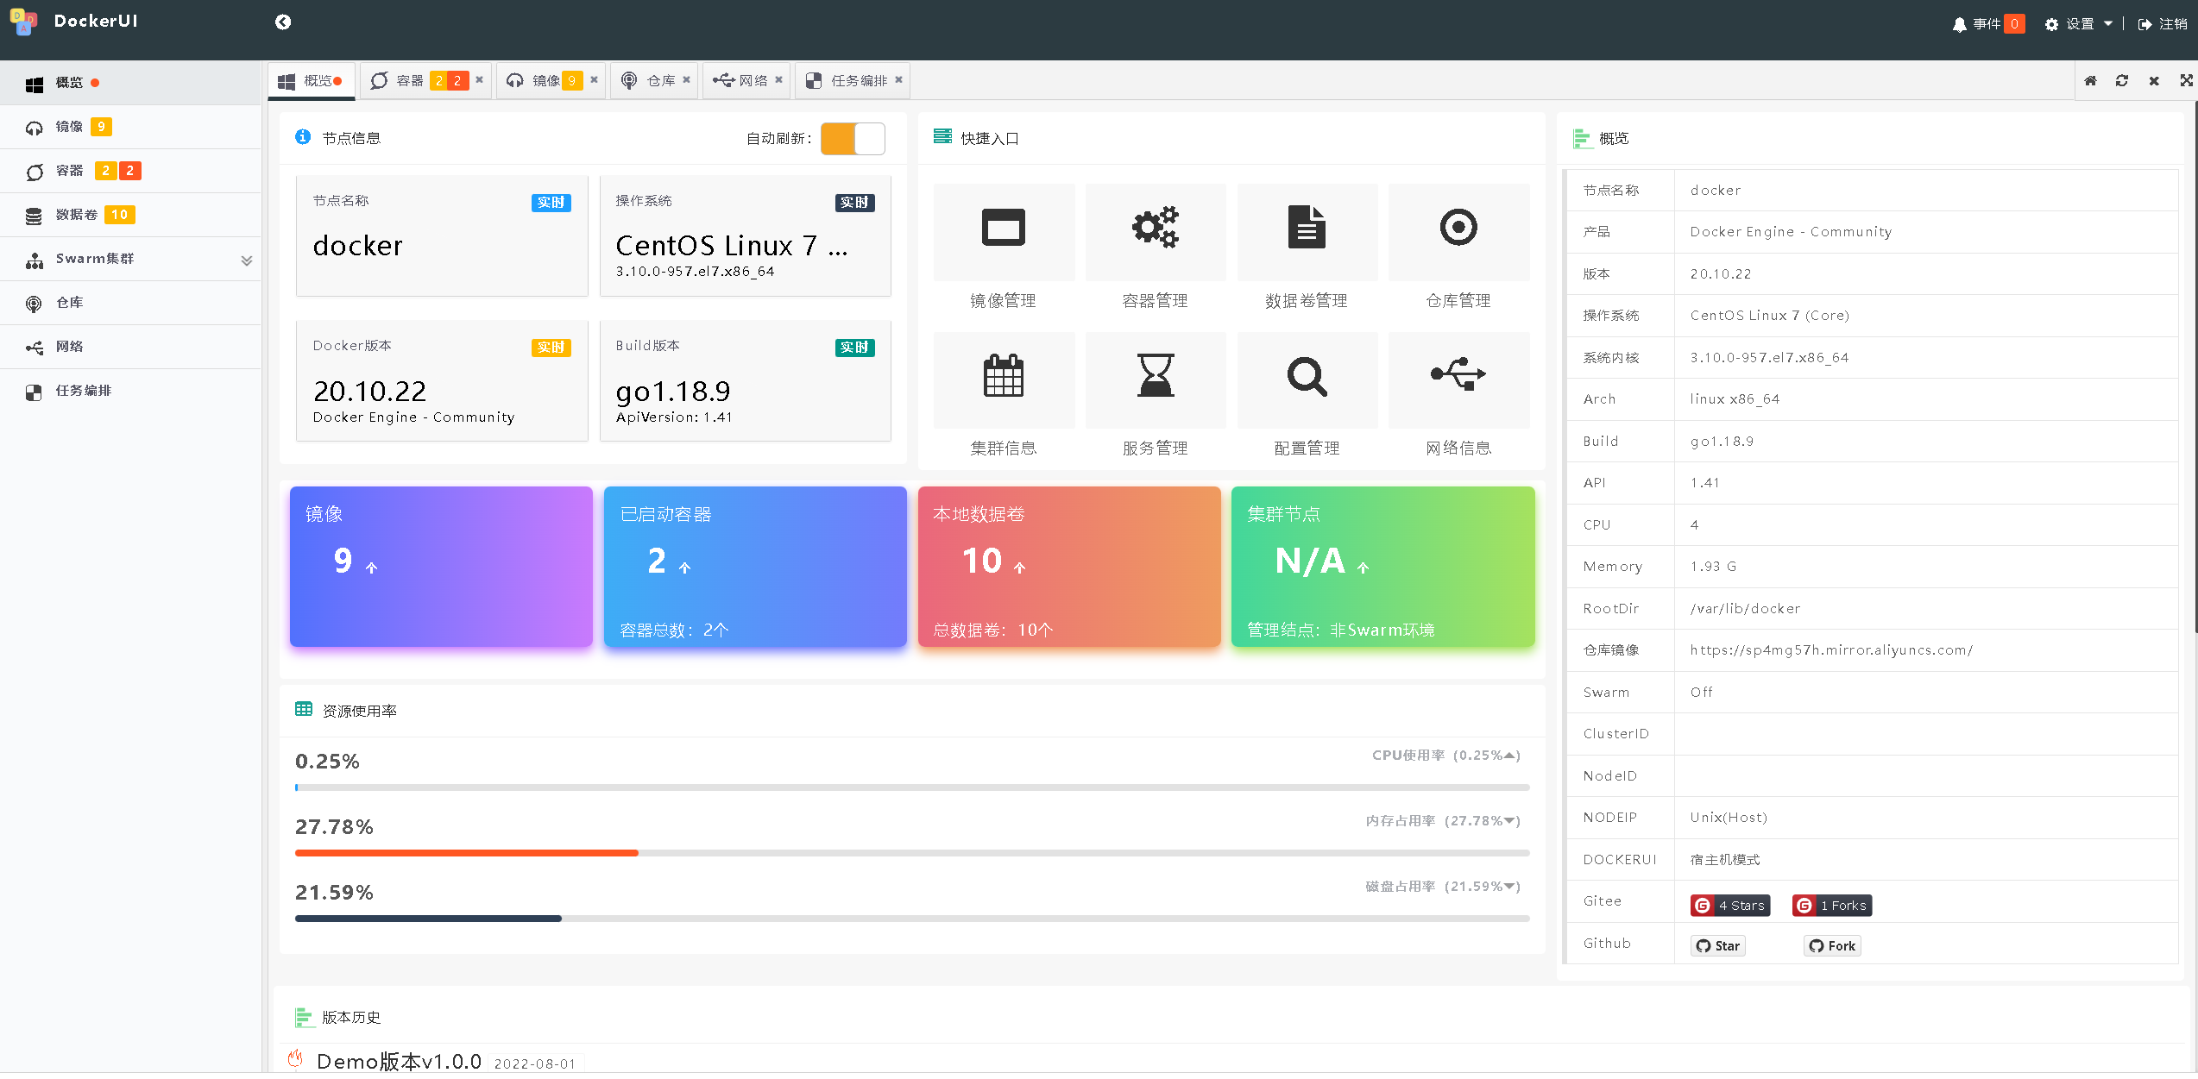Viewport: 2198px width, 1079px height.
Task: Open the 仓库管理 target icon
Action: point(1458,229)
